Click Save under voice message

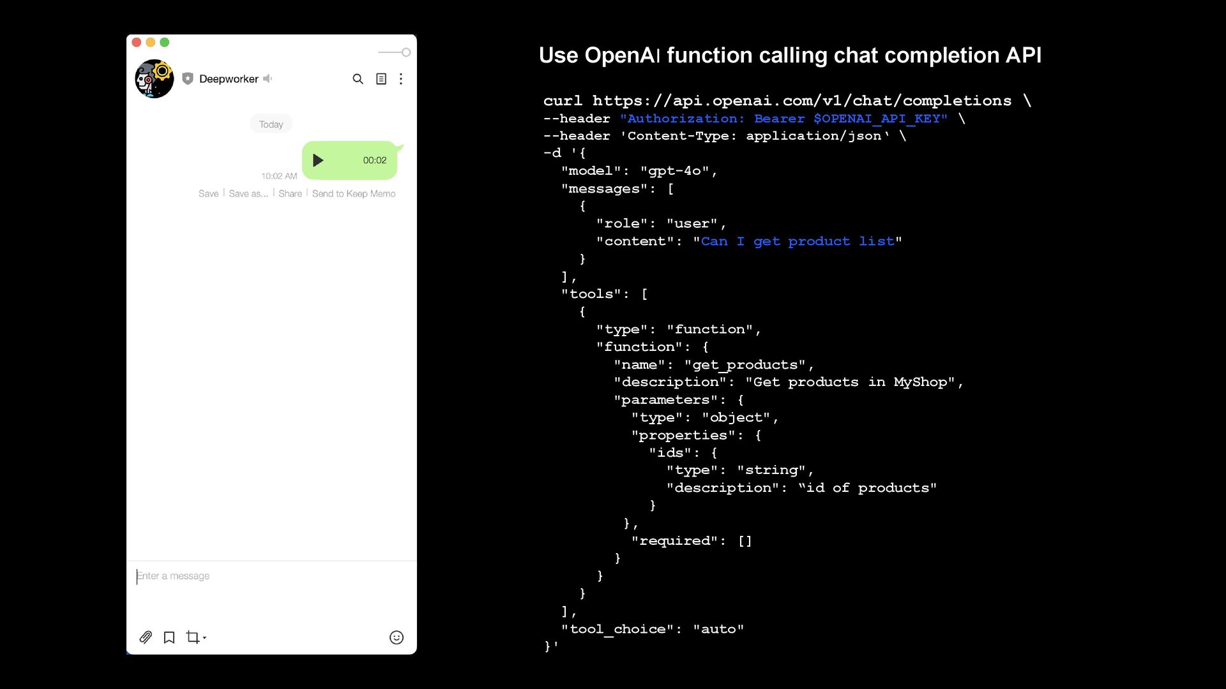(x=208, y=193)
